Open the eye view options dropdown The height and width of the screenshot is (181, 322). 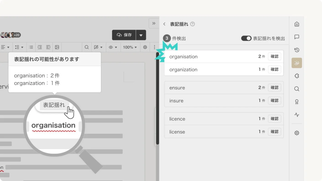click(x=113, y=47)
